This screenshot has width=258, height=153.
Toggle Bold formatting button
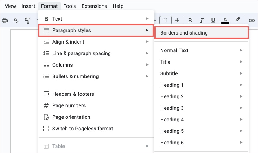click(190, 20)
